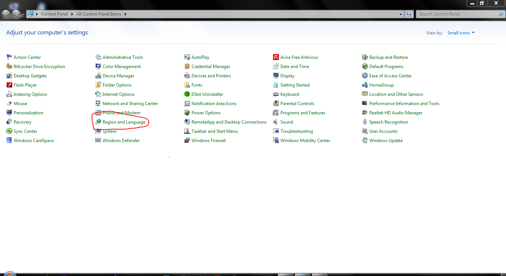Open the System link

[110, 131]
